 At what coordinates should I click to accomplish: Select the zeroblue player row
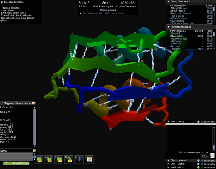tap(191, 44)
